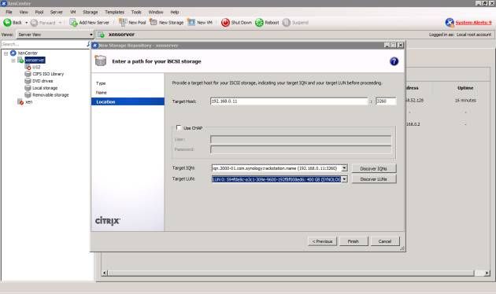Select the XenCenter root node icon

tap(13, 53)
